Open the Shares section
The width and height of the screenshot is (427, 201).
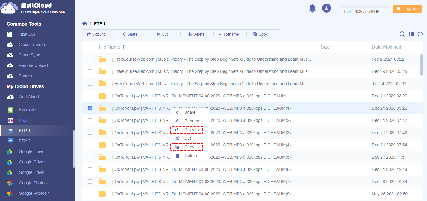(25, 76)
